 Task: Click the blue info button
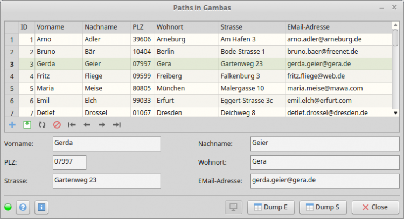tap(42, 207)
